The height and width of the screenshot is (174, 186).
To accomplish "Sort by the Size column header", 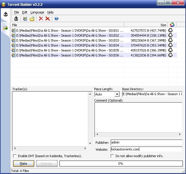I will tap(146, 25).
